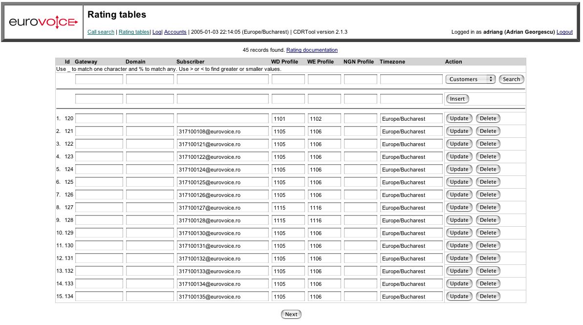Update the 317100124@eurovoice.ro record

pyautogui.click(x=459, y=169)
